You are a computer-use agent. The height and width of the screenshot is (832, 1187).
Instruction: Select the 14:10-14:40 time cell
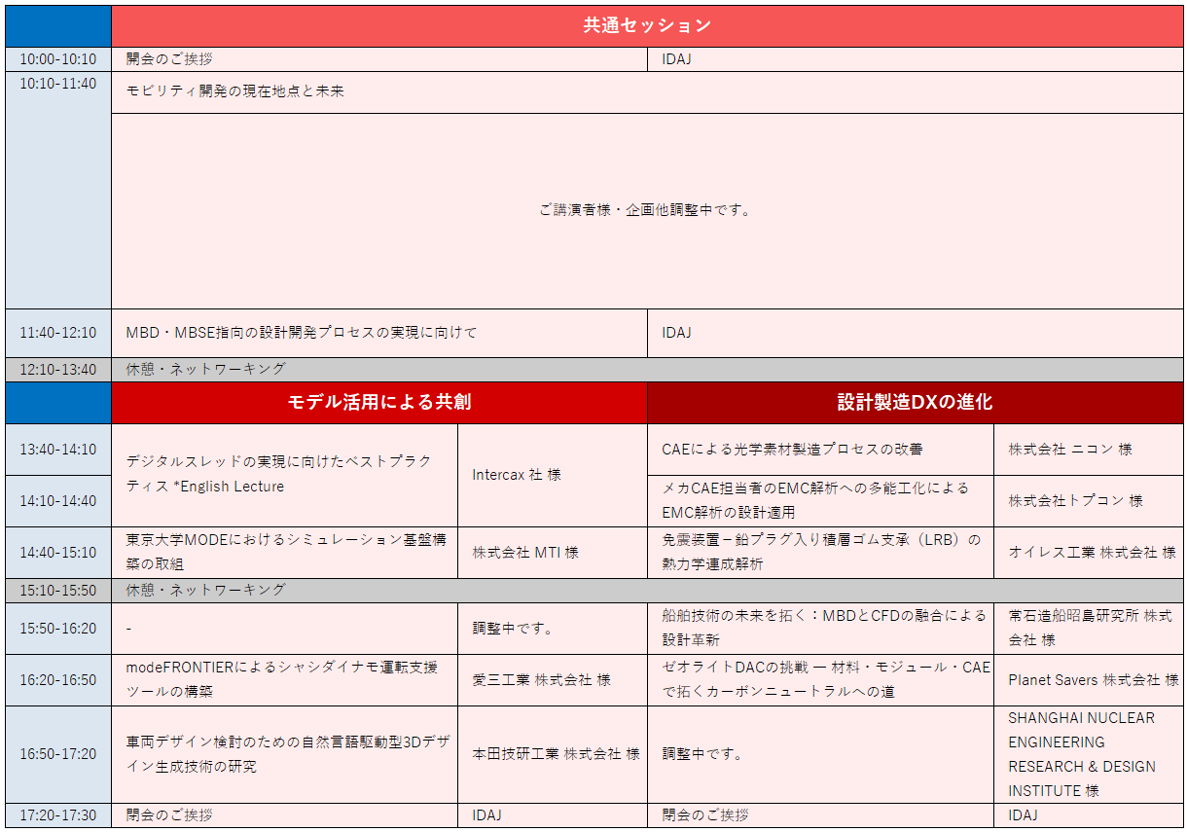pyautogui.click(x=58, y=501)
